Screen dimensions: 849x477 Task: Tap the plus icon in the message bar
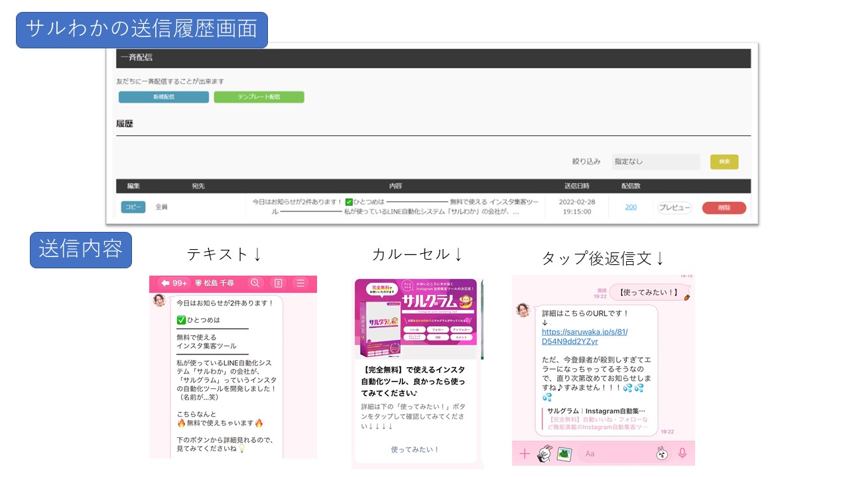[x=524, y=454]
